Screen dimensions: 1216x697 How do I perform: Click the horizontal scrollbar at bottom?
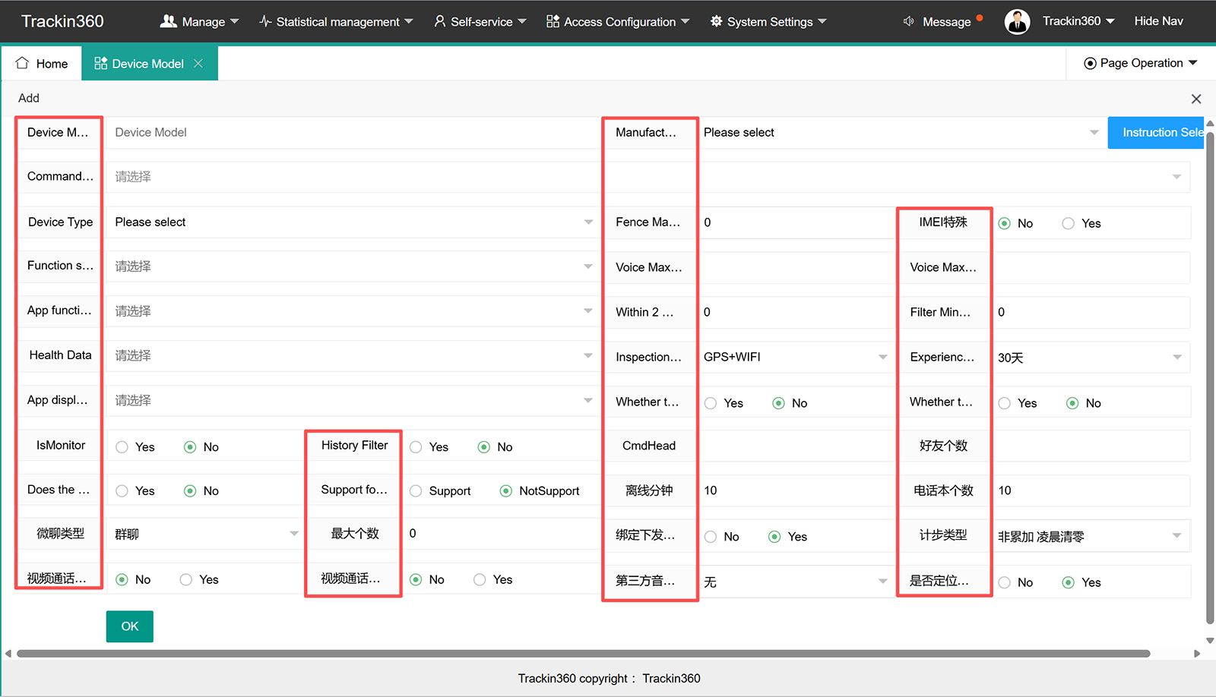(x=583, y=654)
